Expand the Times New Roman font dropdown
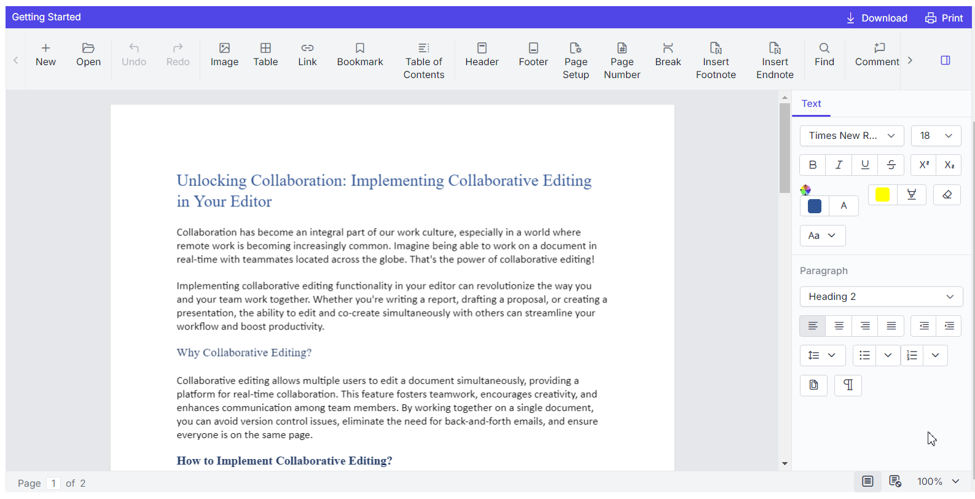 pos(852,136)
